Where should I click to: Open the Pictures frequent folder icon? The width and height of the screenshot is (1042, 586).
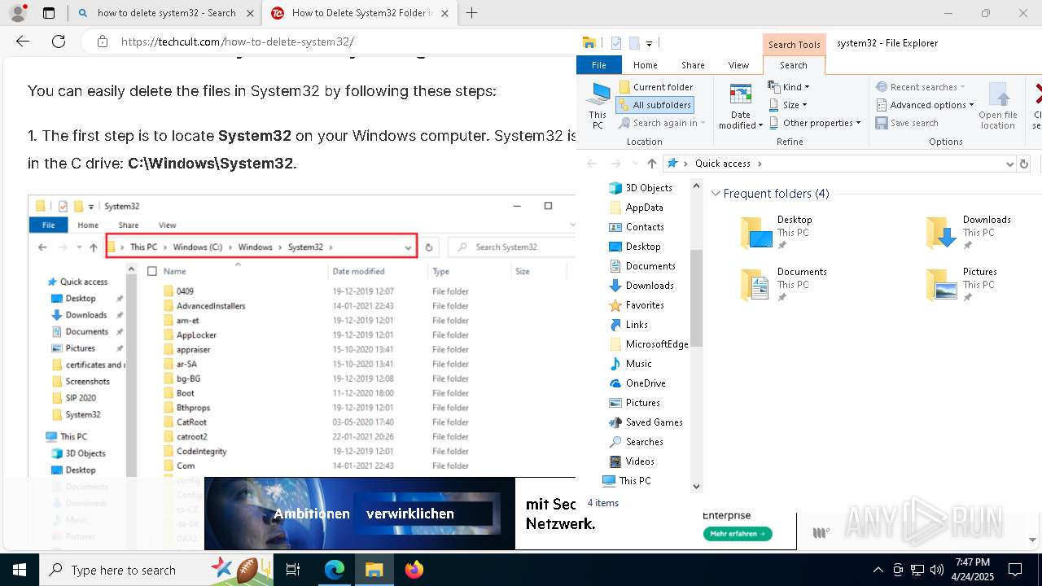(942, 285)
